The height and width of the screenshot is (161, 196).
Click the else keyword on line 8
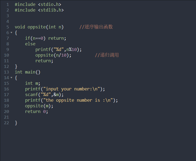tap(30, 44)
